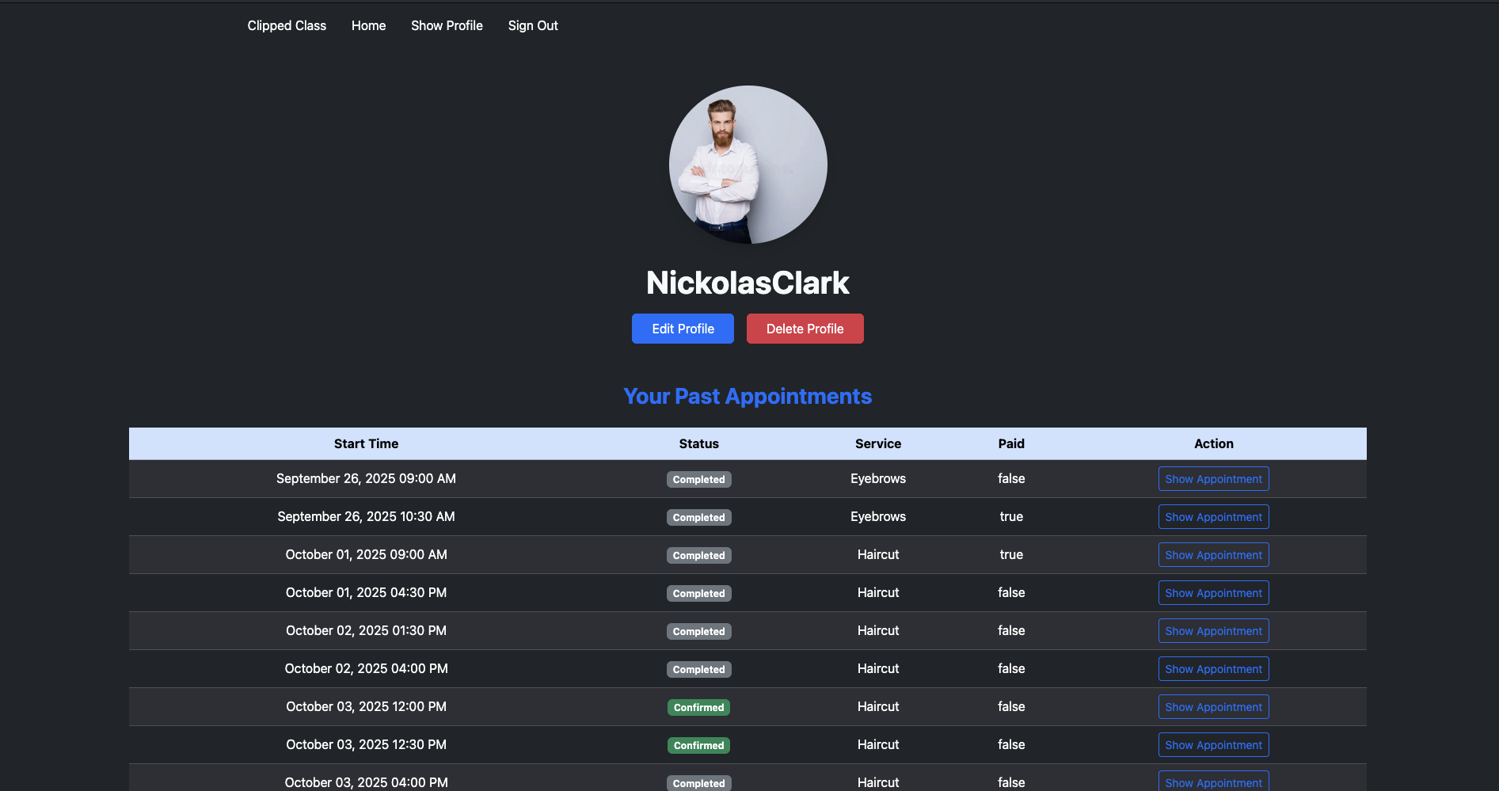The width and height of the screenshot is (1499, 791).
Task: Show appointment for October 02 04:00 PM
Action: 1213,669
